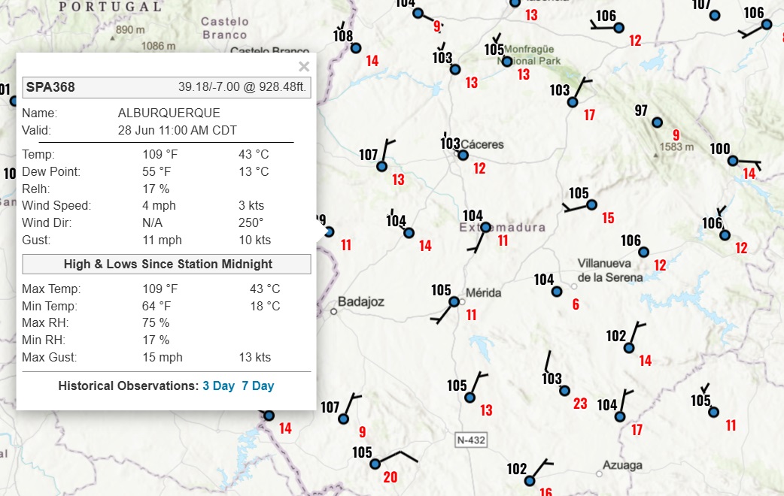
Task: Select station marker reading 103 and 17
Action: point(573,102)
